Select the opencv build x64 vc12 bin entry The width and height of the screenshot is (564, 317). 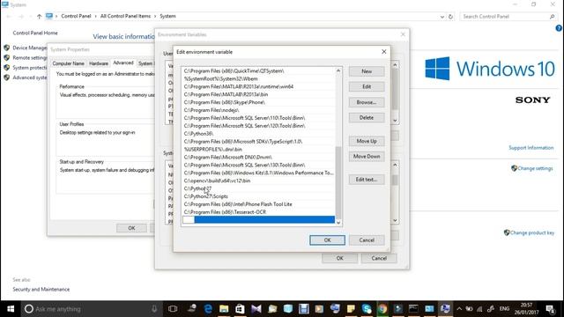coord(258,181)
